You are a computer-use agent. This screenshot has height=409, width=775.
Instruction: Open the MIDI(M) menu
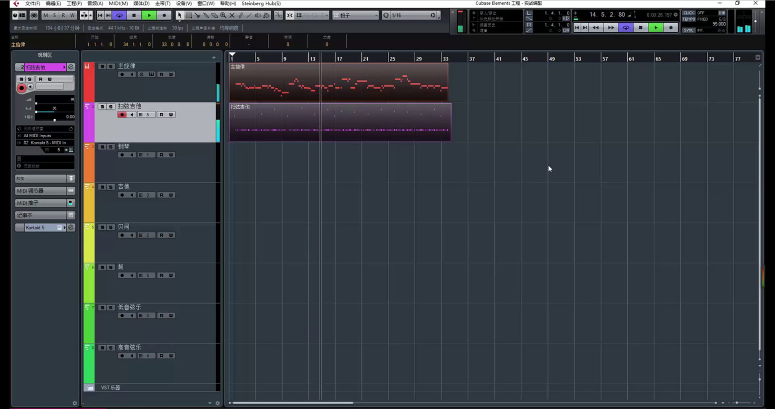tap(118, 3)
